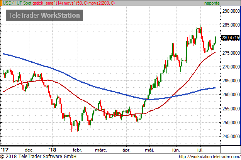Screen dimensions: 241x160
Task: Click the 290,0000 price axis label
Action: point(231,11)
